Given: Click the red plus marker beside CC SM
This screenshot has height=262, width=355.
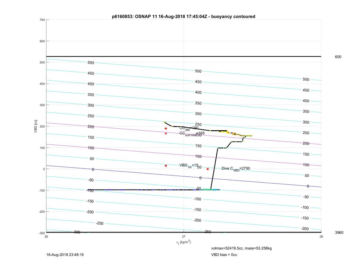Looking at the screenshot, I should 166,128.
